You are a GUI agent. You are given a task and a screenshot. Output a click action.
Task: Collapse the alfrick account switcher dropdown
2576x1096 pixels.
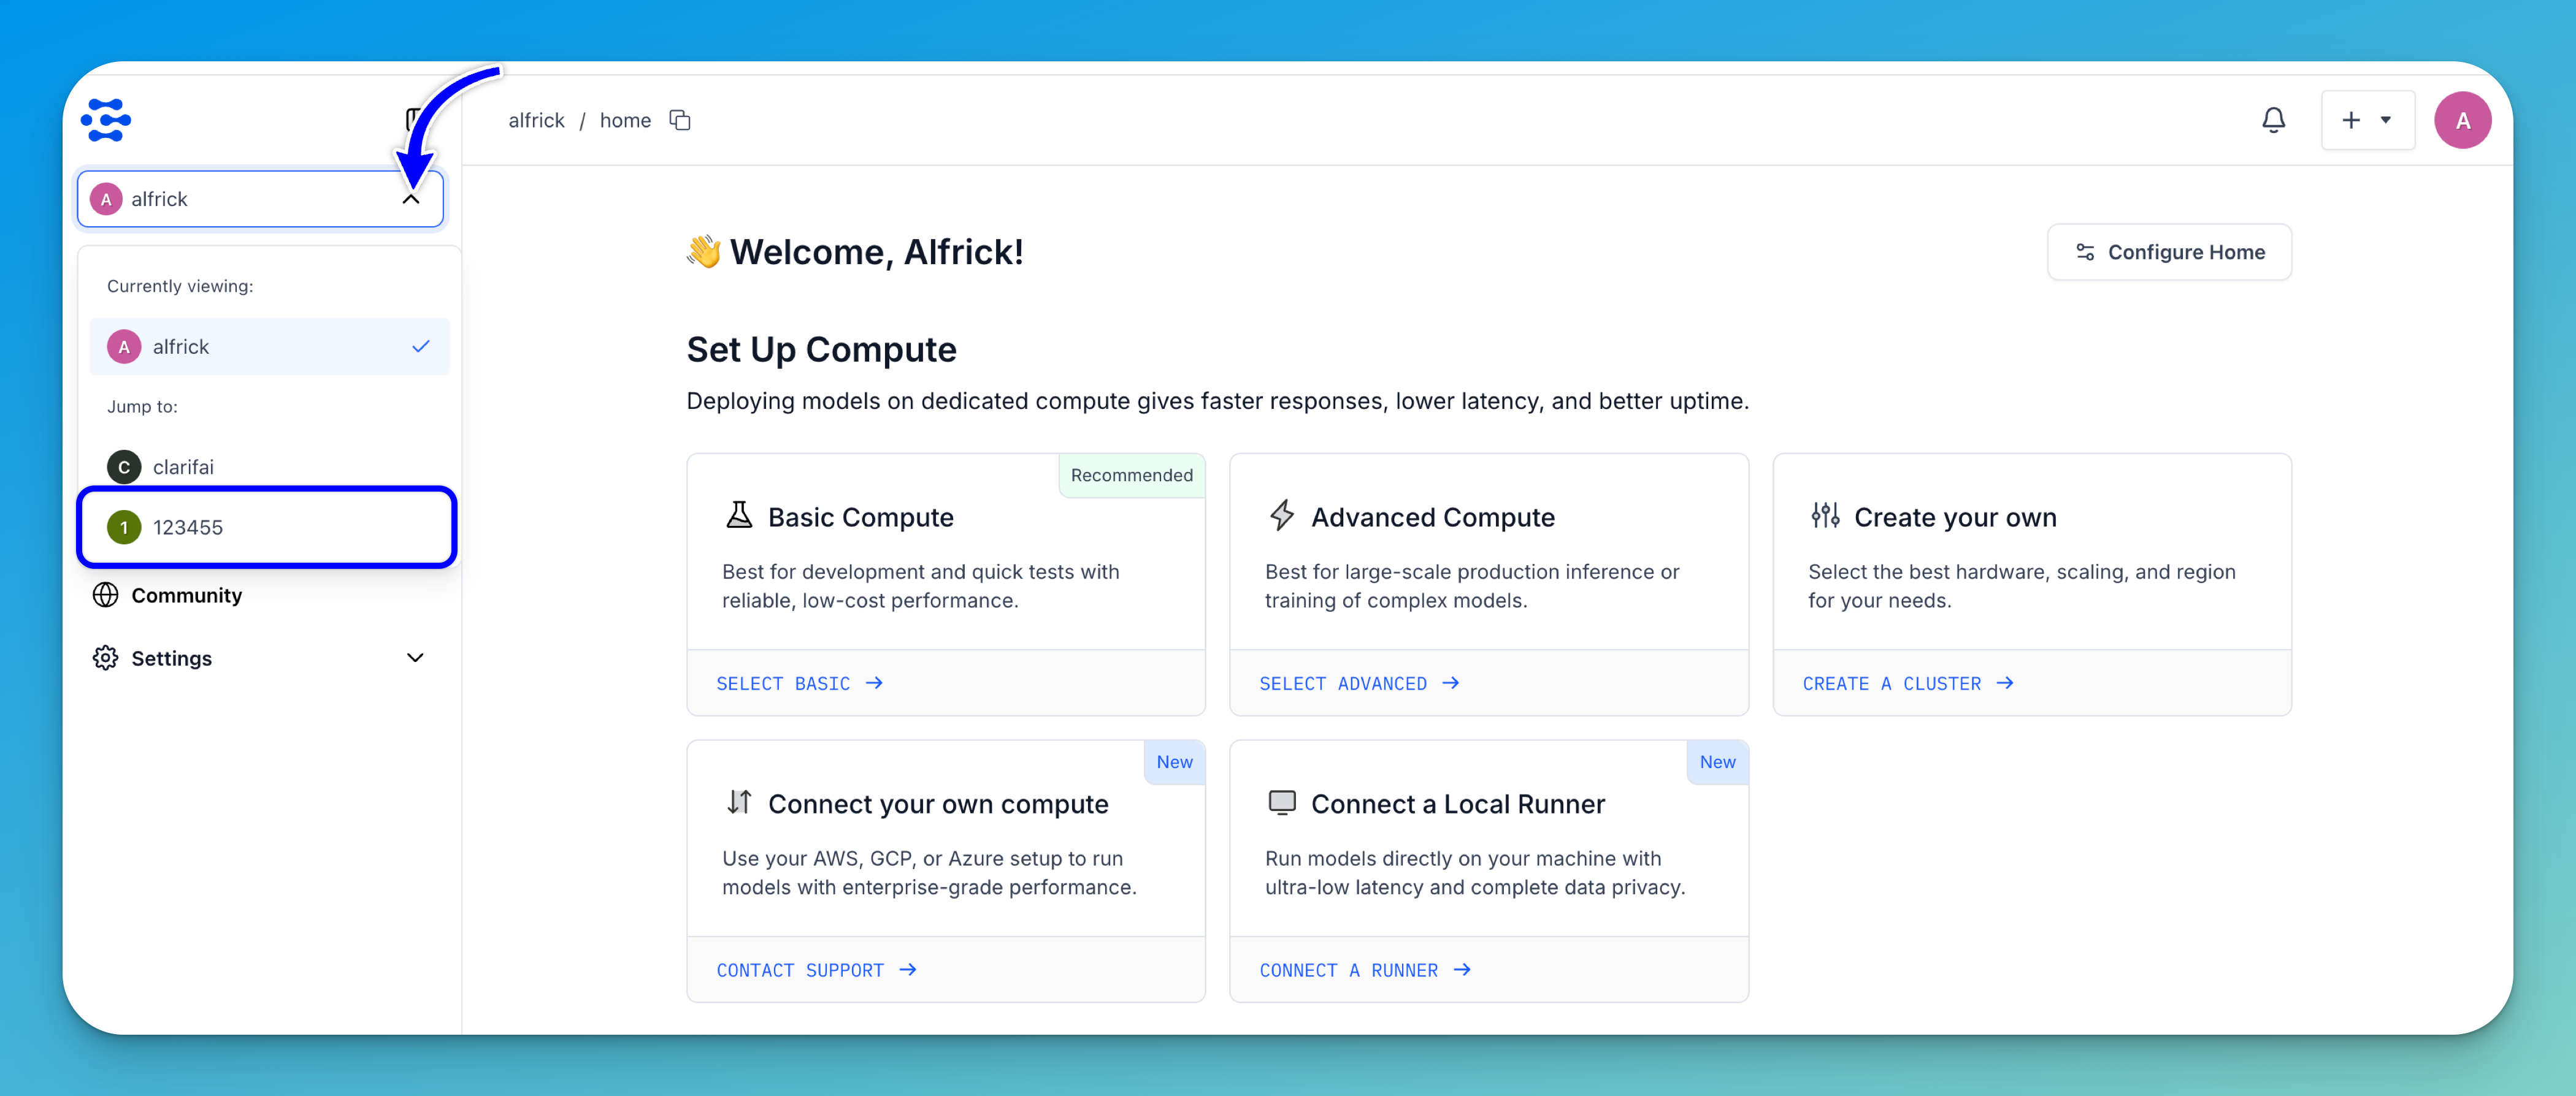pos(411,199)
